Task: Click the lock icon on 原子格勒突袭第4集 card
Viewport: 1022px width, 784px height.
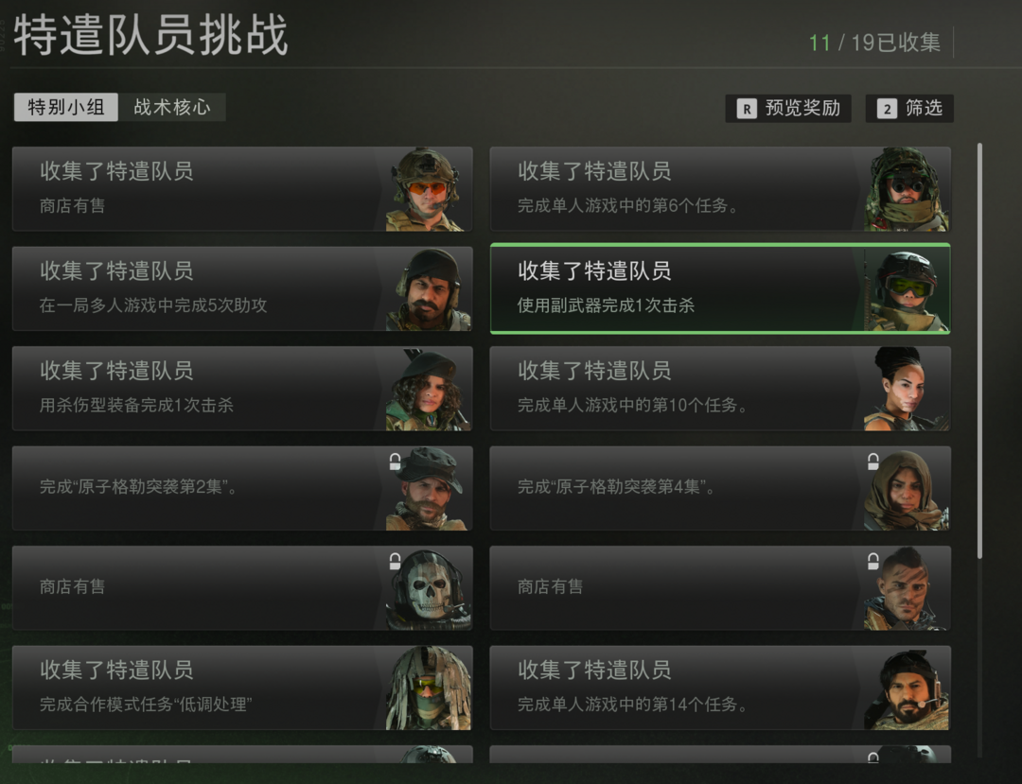Action: tap(873, 462)
